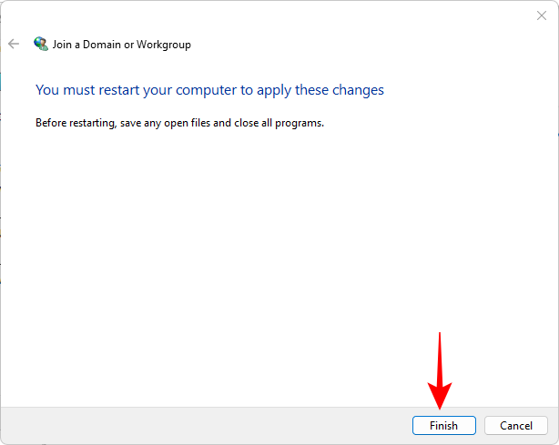Cancel the domain join wizard
Screen dimensions: 559x445
coord(515,425)
